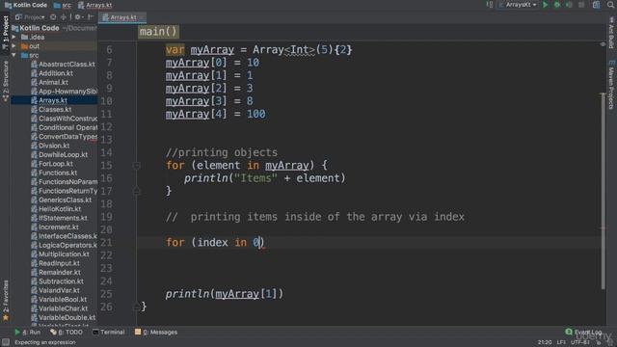
Task: Open Project Structure icon in top toolbar
Action: point(596,5)
